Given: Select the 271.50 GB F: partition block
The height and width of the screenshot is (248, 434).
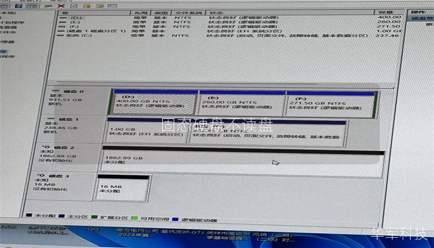Looking at the screenshot, I should (330, 105).
